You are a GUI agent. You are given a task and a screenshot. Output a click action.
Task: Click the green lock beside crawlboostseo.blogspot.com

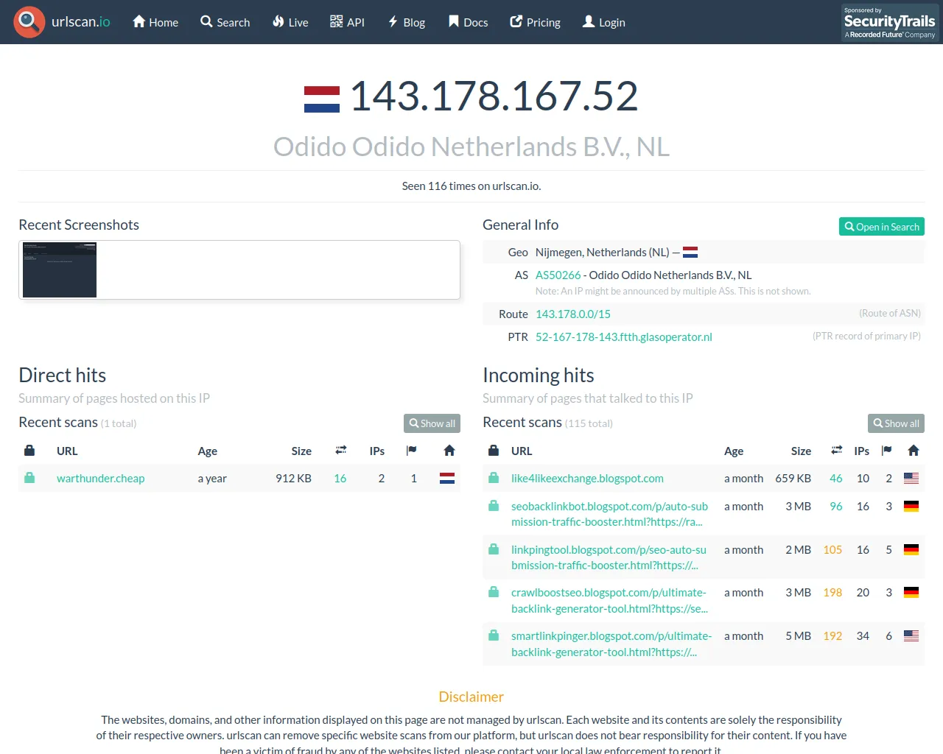click(494, 592)
